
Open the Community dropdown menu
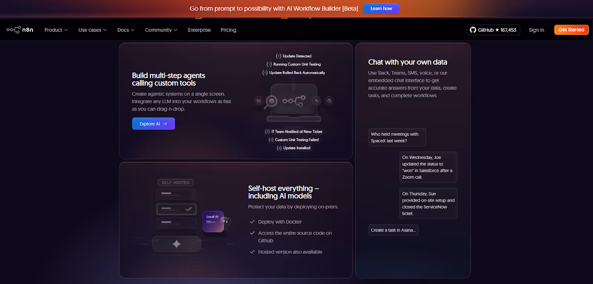pyautogui.click(x=161, y=30)
